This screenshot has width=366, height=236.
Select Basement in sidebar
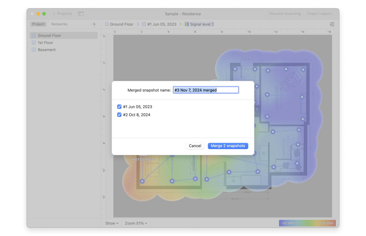63,50
